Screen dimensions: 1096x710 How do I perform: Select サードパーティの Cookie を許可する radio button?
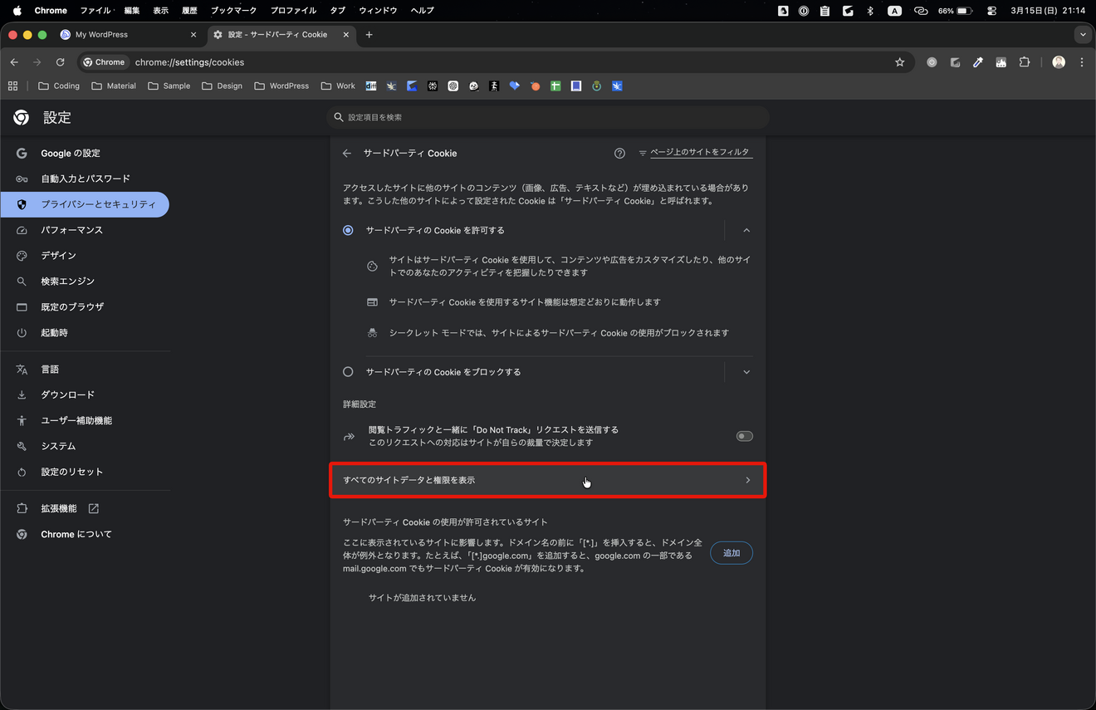(348, 230)
